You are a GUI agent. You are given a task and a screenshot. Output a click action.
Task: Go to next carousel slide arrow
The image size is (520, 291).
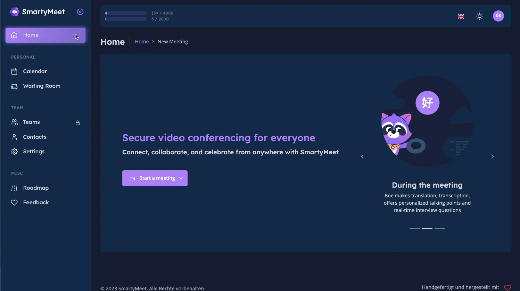click(x=492, y=156)
